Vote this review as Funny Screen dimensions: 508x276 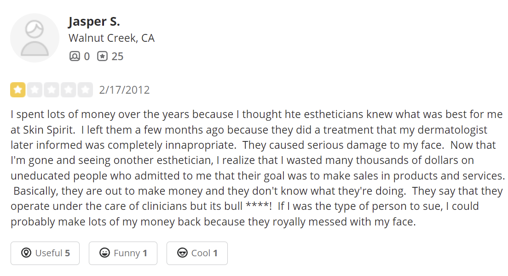click(123, 253)
